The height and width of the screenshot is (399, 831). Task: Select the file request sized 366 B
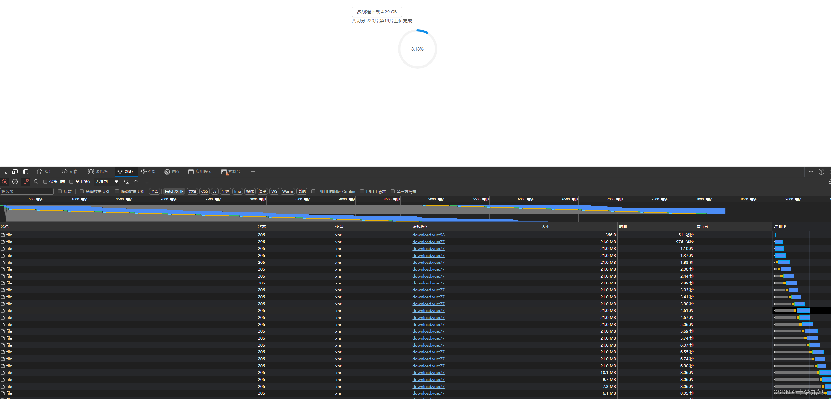click(415, 235)
